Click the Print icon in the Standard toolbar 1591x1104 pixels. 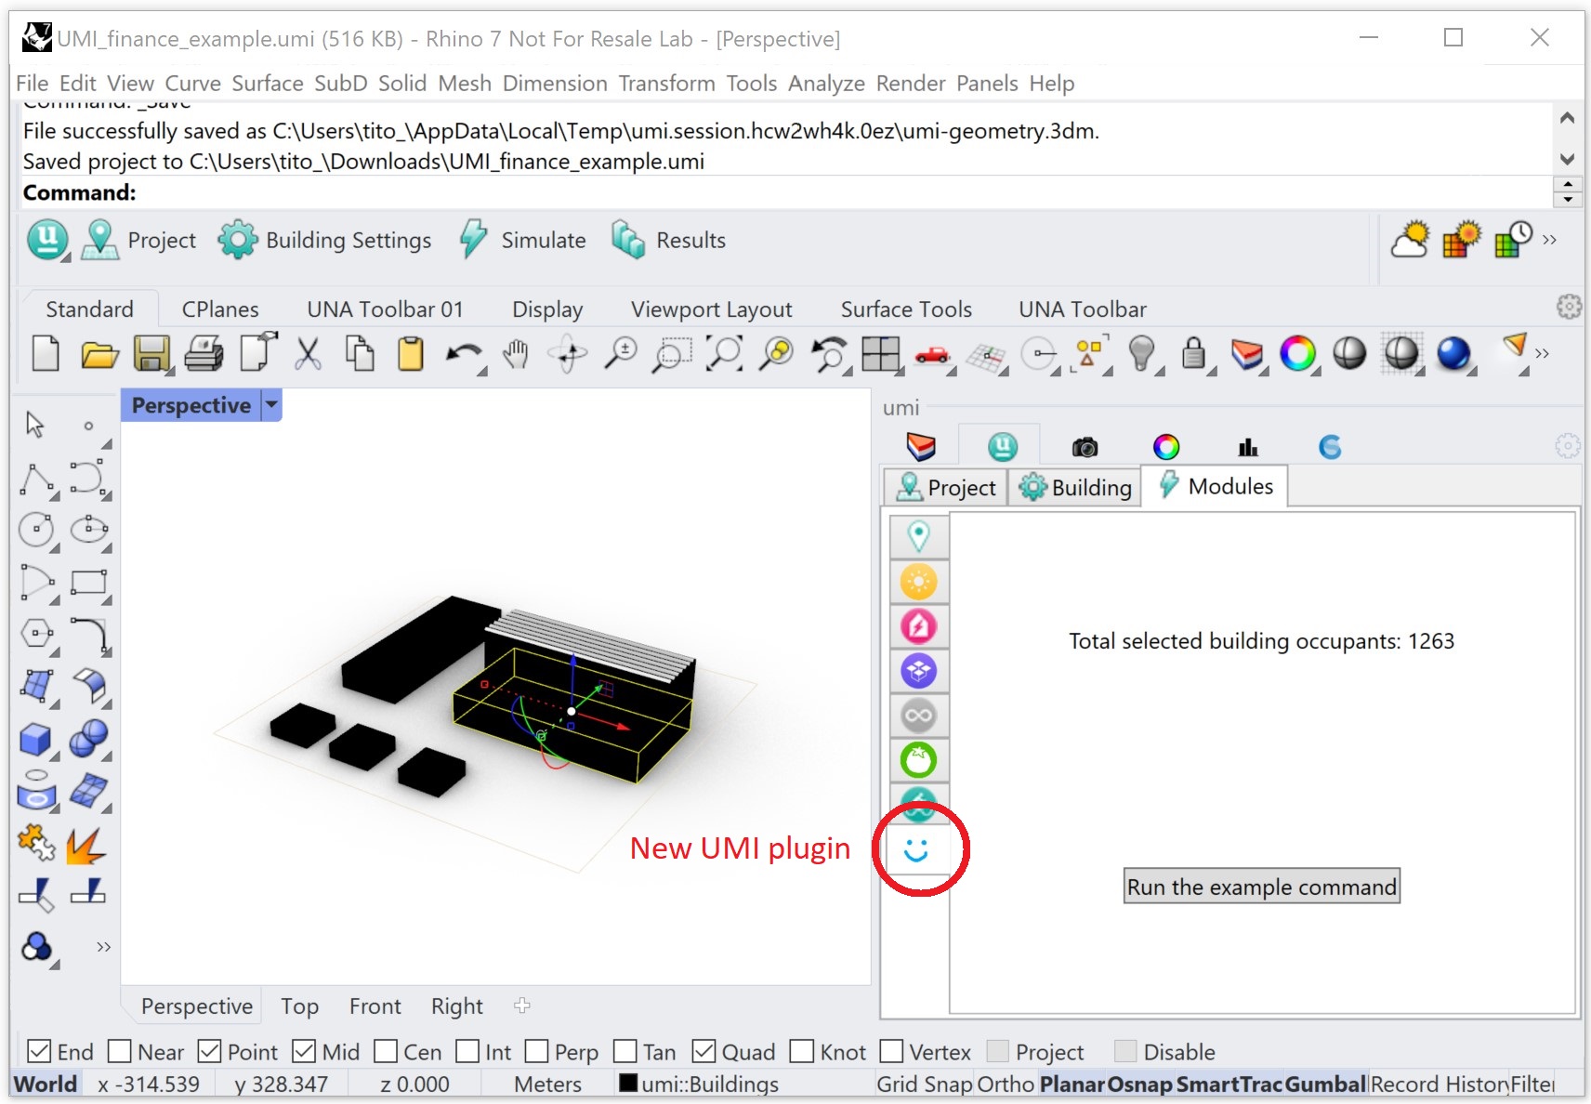(204, 354)
